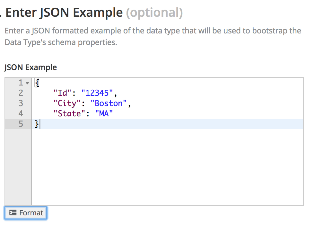Click the Format button
Viewport: 314px width, 225px height.
(x=26, y=213)
